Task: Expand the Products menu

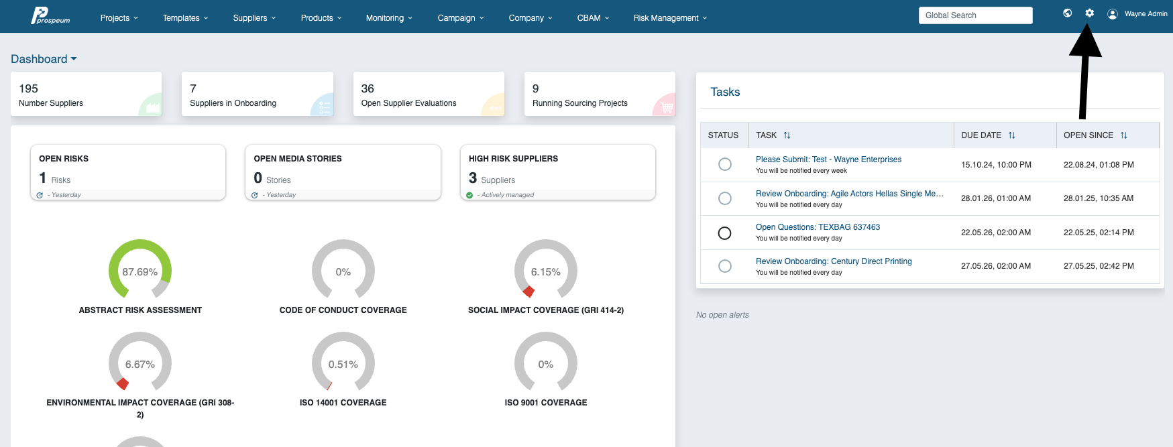Action: [321, 18]
